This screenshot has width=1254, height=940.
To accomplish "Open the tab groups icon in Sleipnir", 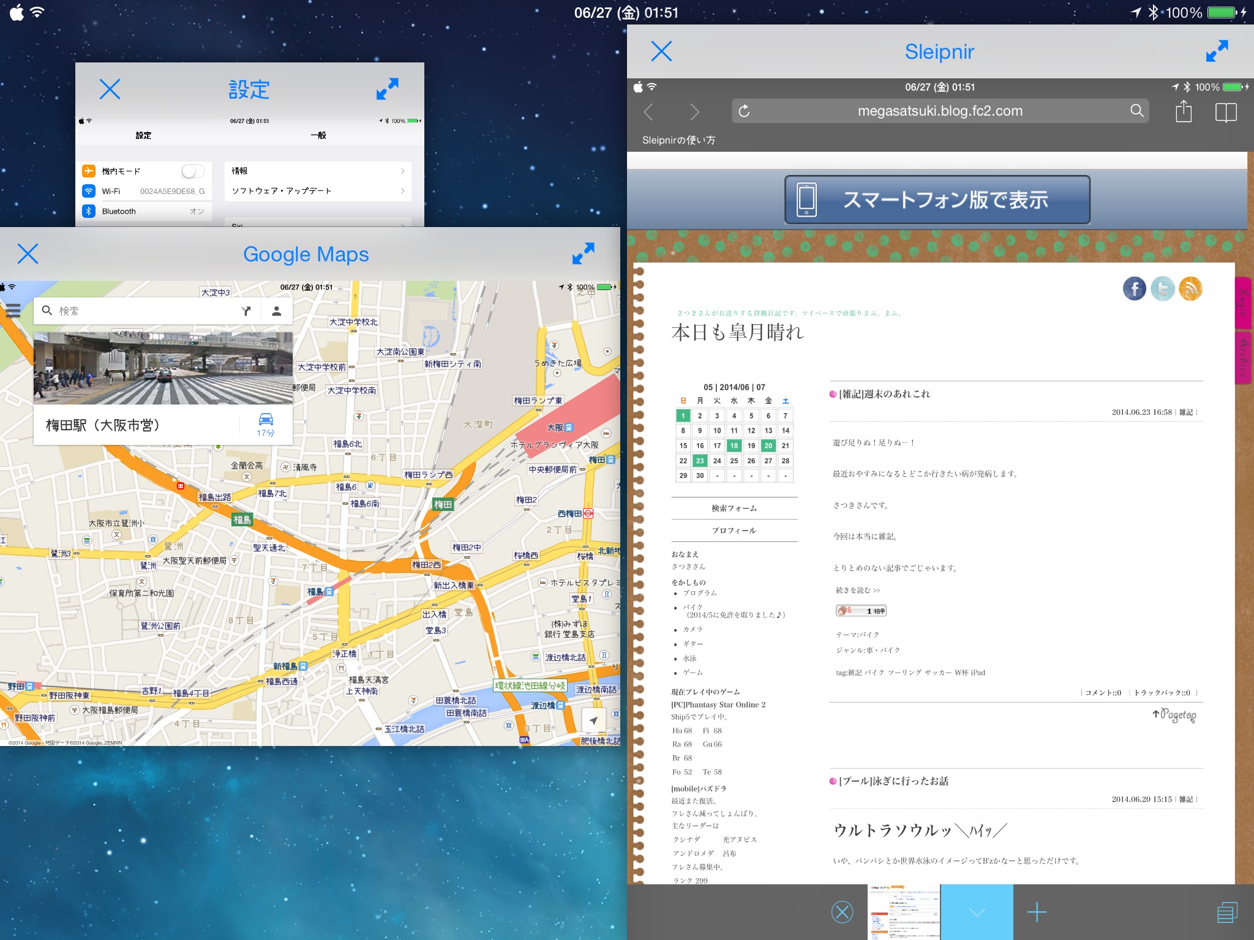I will [1227, 912].
